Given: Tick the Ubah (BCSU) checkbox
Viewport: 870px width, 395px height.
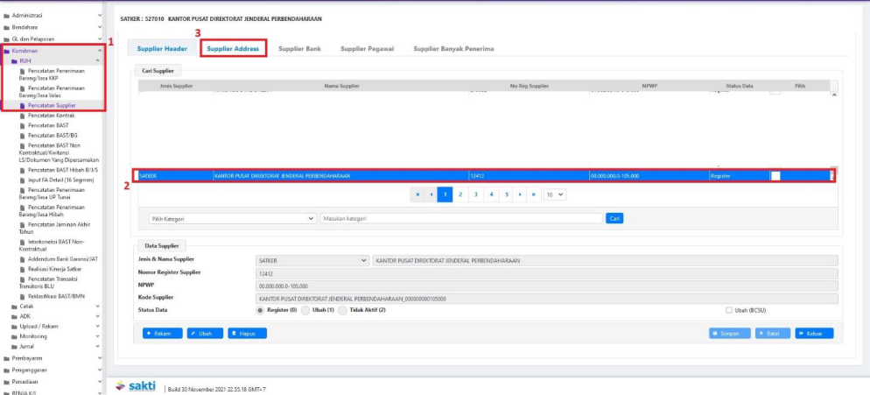Looking at the screenshot, I should [729, 310].
